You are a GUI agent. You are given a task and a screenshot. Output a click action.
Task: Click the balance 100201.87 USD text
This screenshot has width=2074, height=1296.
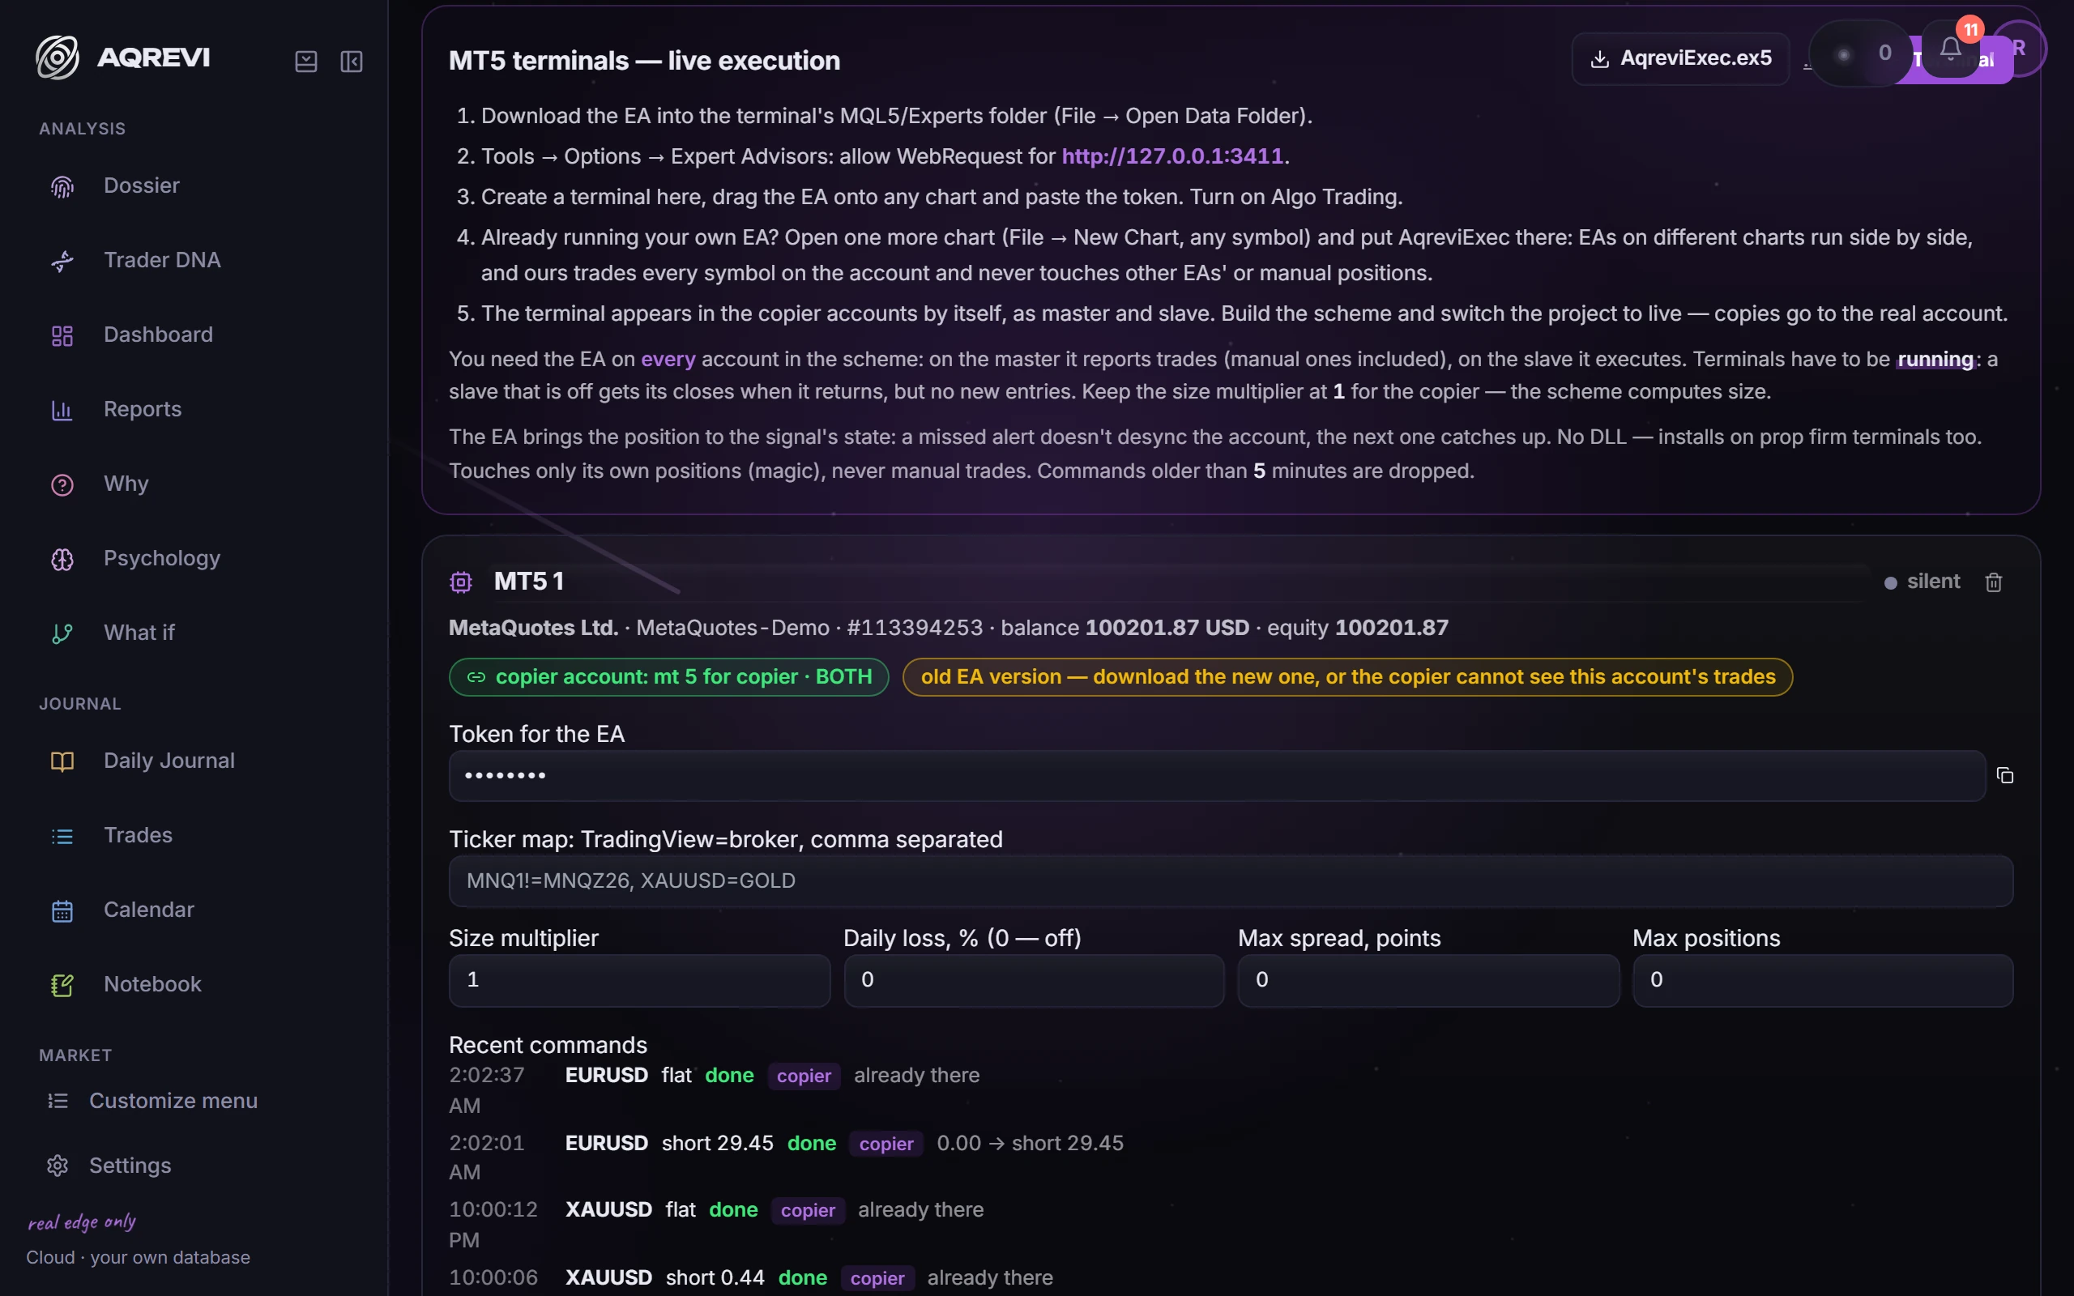point(1124,629)
